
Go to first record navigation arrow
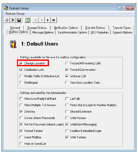click(36, 20)
